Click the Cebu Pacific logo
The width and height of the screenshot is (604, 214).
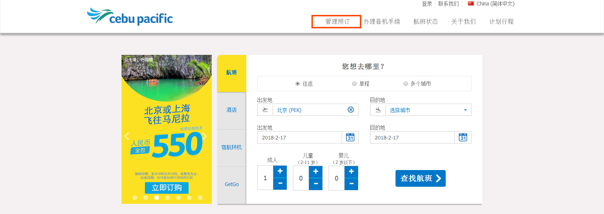(x=130, y=17)
